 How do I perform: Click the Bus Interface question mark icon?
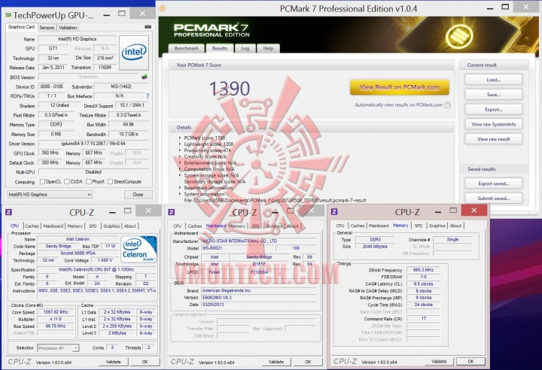pos(148,96)
